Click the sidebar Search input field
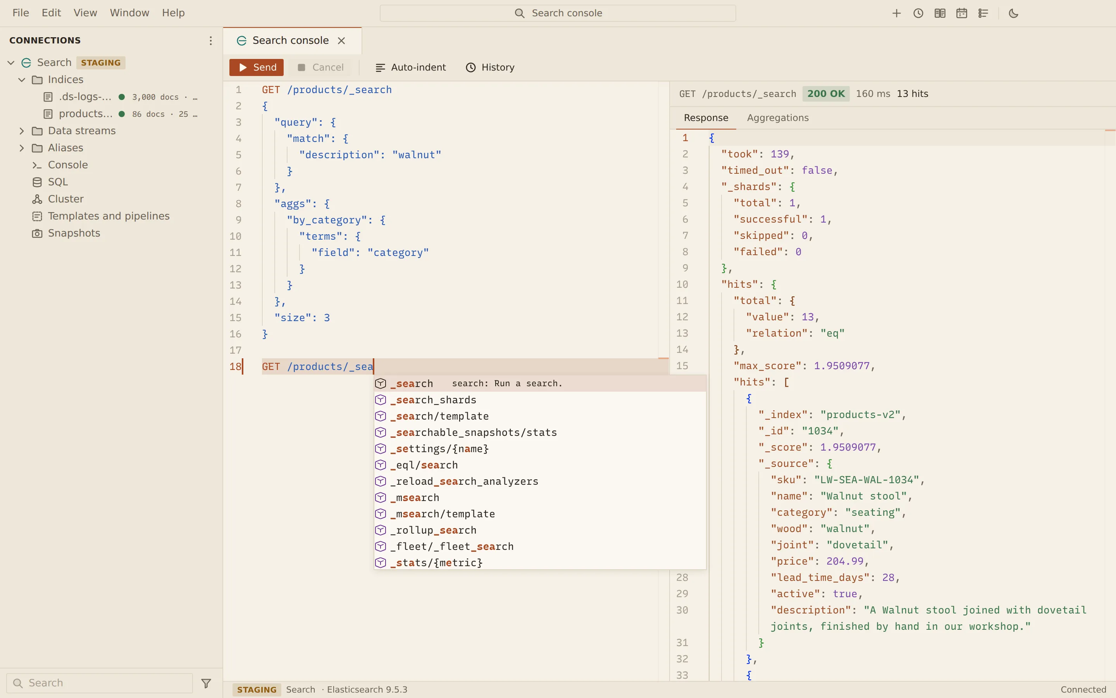The width and height of the screenshot is (1116, 698). pyautogui.click(x=100, y=683)
